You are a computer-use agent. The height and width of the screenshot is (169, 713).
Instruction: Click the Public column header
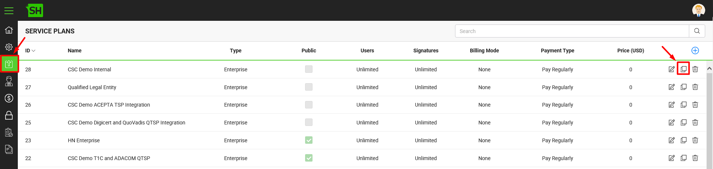[309, 51]
